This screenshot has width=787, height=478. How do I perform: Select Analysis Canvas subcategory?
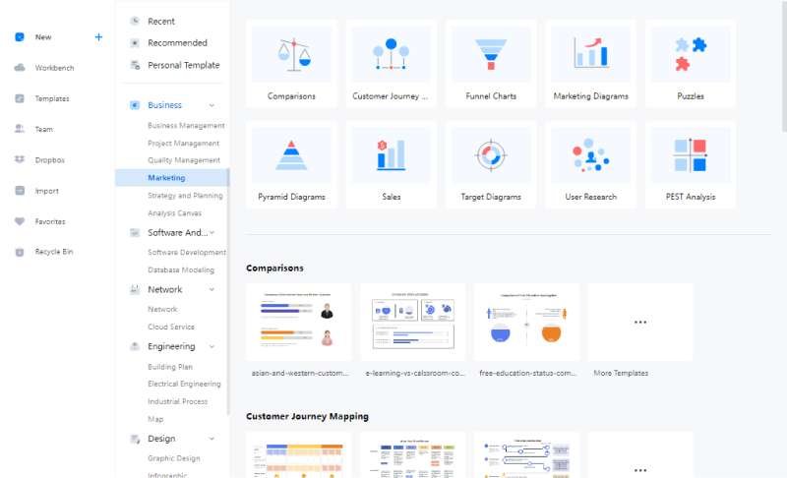pyautogui.click(x=174, y=213)
